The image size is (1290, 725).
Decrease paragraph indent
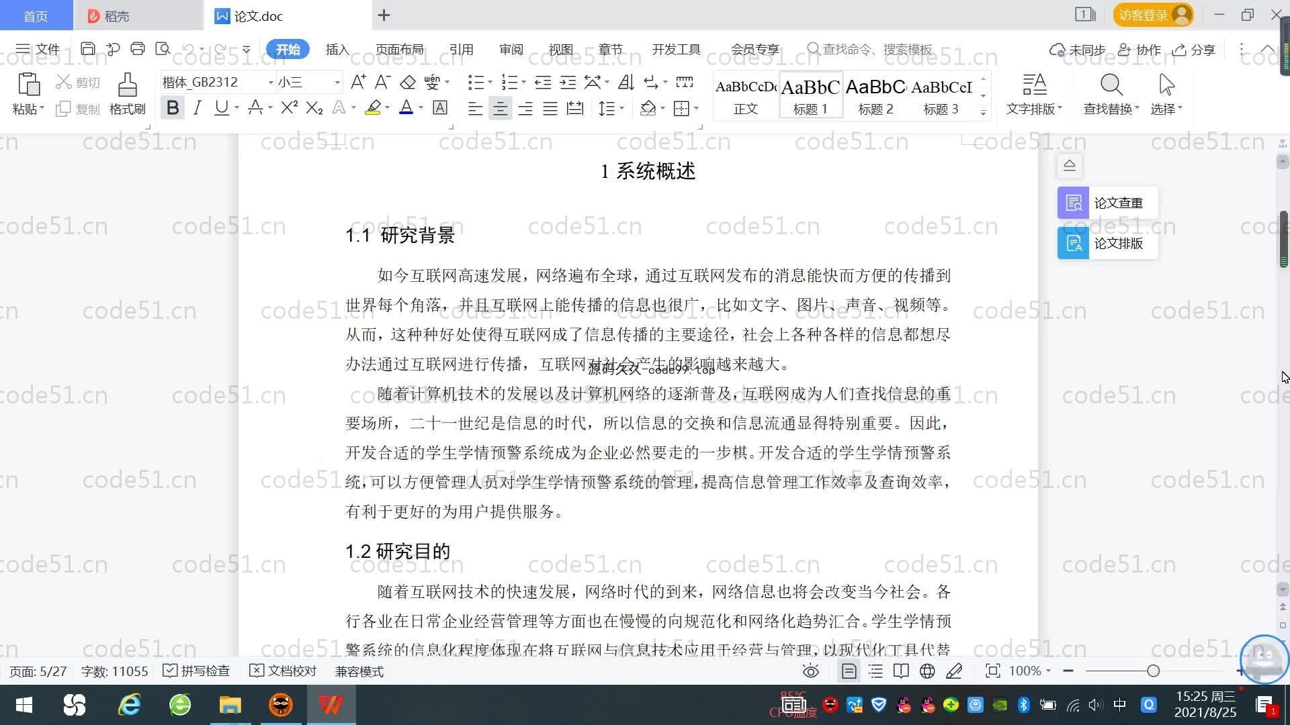click(543, 82)
